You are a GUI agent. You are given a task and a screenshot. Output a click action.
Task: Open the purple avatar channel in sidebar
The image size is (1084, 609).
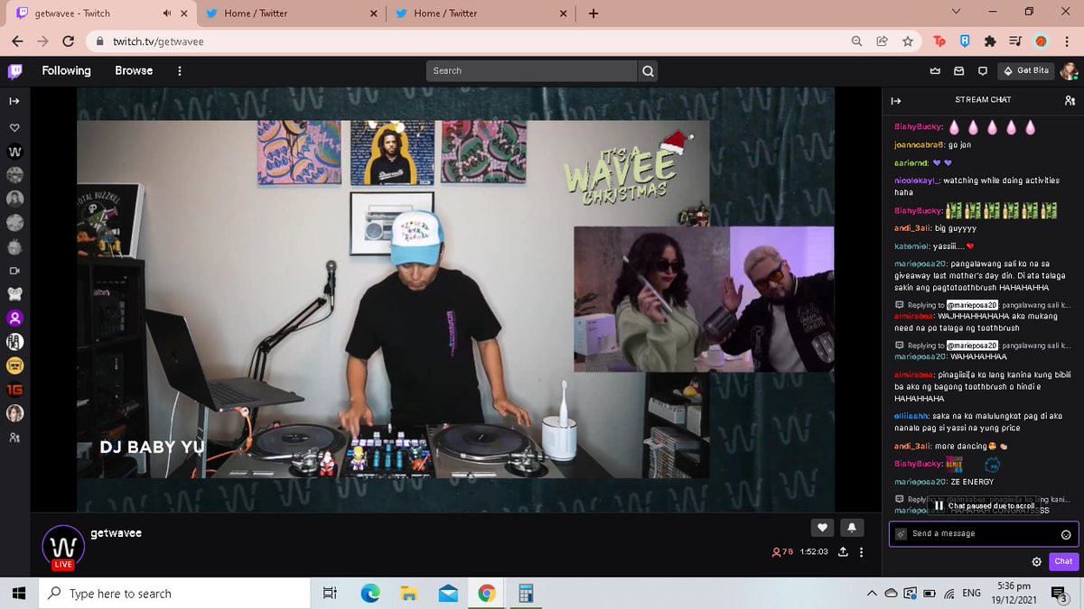pos(14,318)
